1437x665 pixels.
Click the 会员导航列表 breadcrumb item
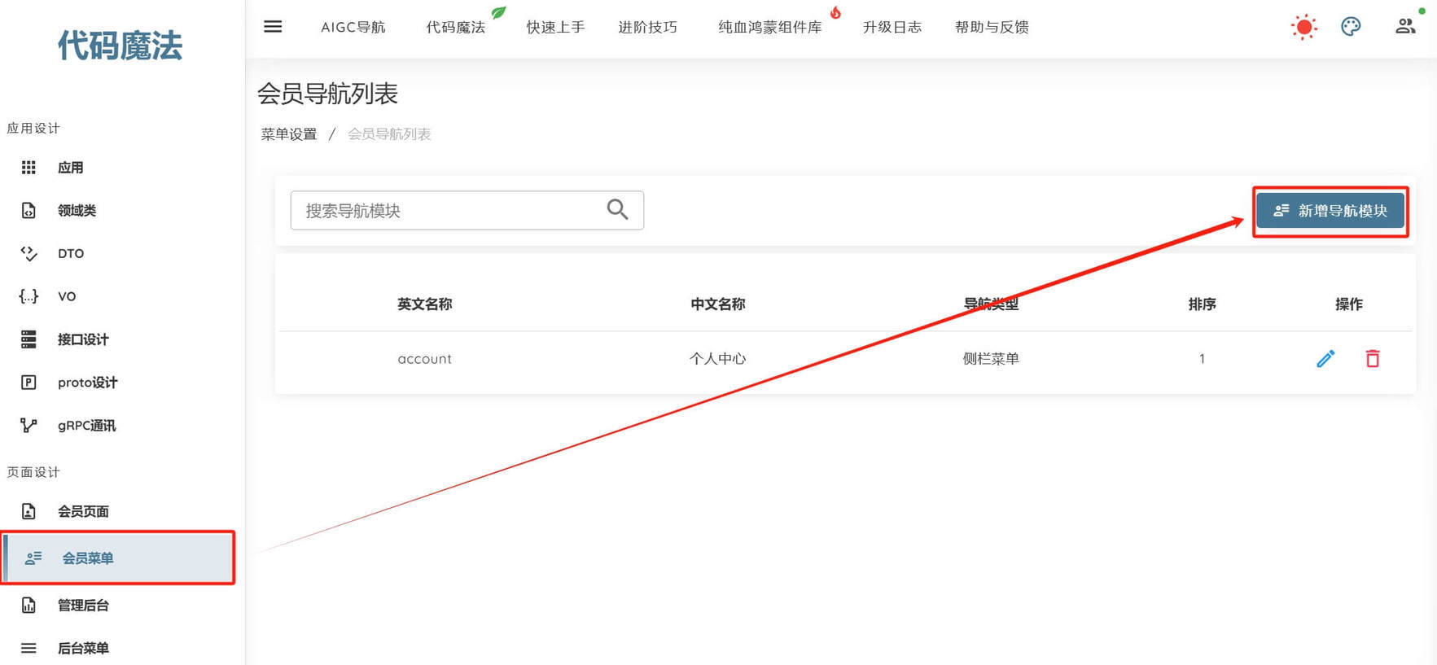click(389, 133)
